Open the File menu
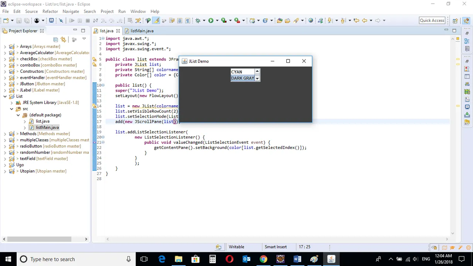 6,11
